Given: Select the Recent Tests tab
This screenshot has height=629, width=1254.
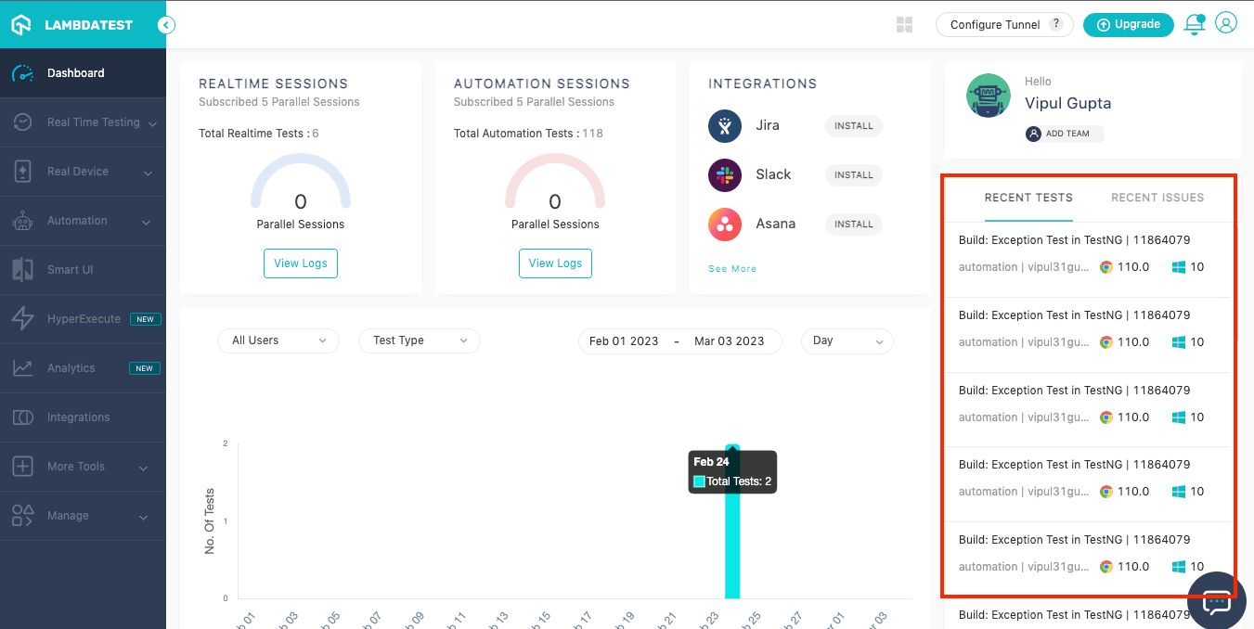Looking at the screenshot, I should click(1028, 198).
